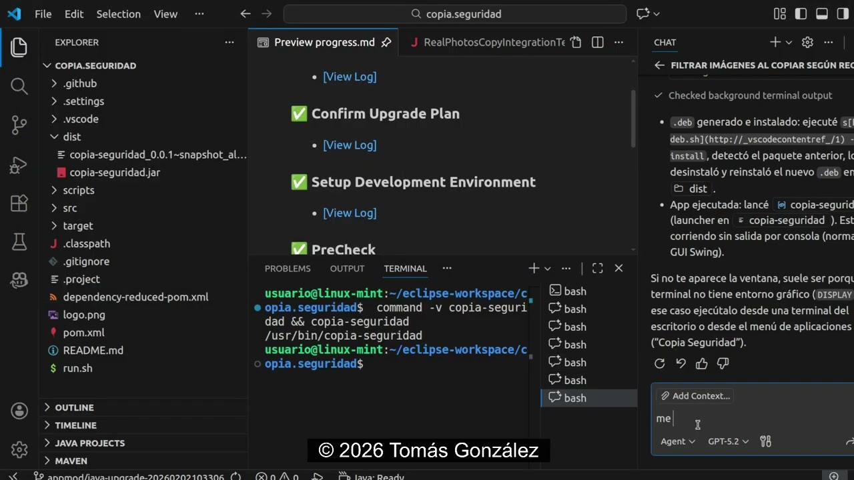Maximize the terminal panel size

(x=597, y=268)
